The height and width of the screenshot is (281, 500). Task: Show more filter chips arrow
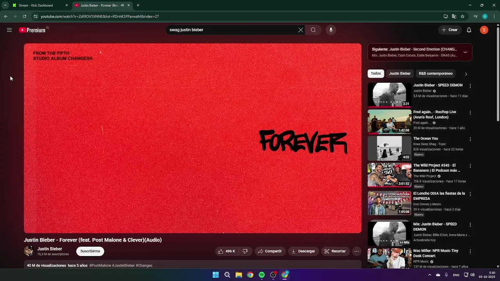pos(466,74)
